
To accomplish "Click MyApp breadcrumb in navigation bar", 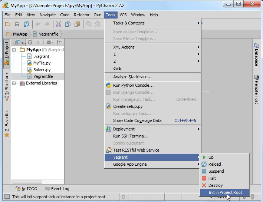I will 17,34.
